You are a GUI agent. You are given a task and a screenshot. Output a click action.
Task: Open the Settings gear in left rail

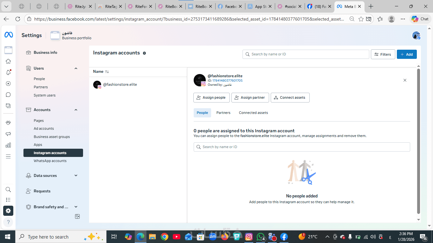click(9, 211)
